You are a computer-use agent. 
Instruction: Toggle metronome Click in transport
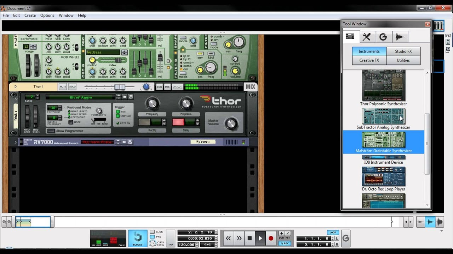click(152, 232)
